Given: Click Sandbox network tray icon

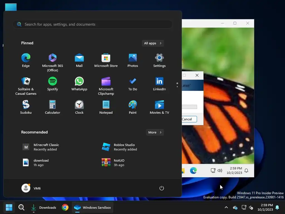Looking at the screenshot, I should coord(213,171).
